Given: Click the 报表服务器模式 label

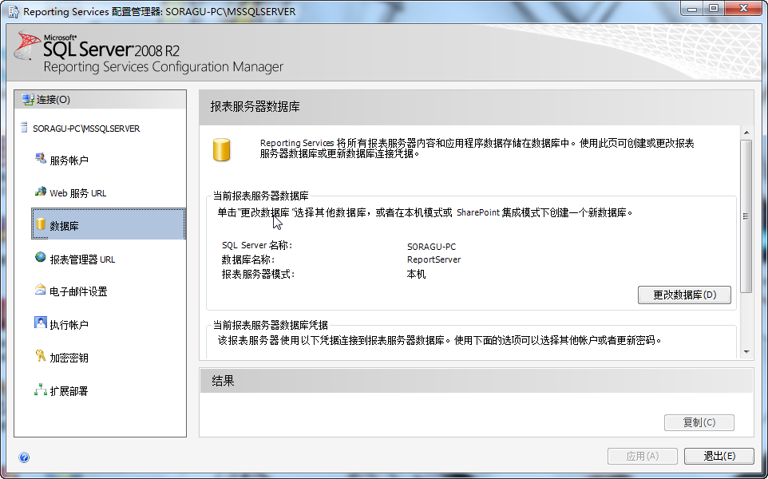Looking at the screenshot, I should click(258, 275).
